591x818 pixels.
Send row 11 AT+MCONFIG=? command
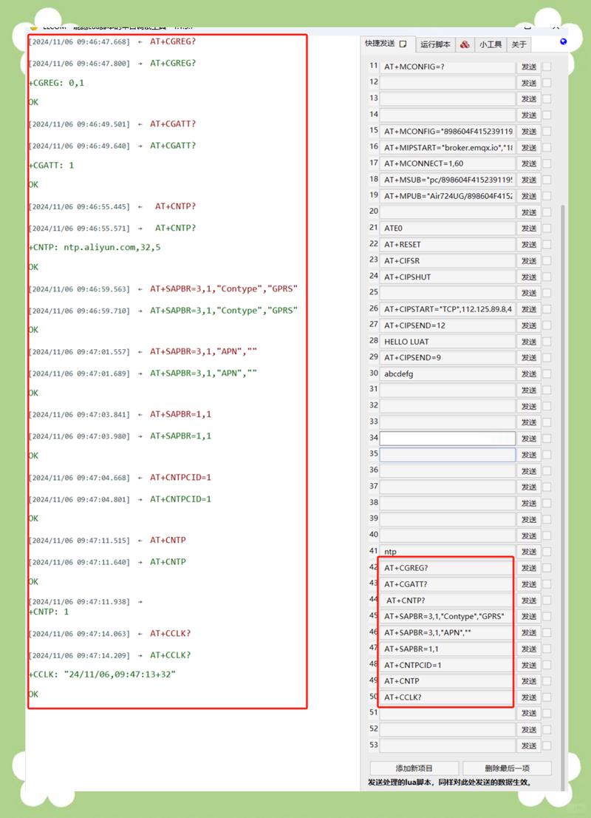point(529,67)
